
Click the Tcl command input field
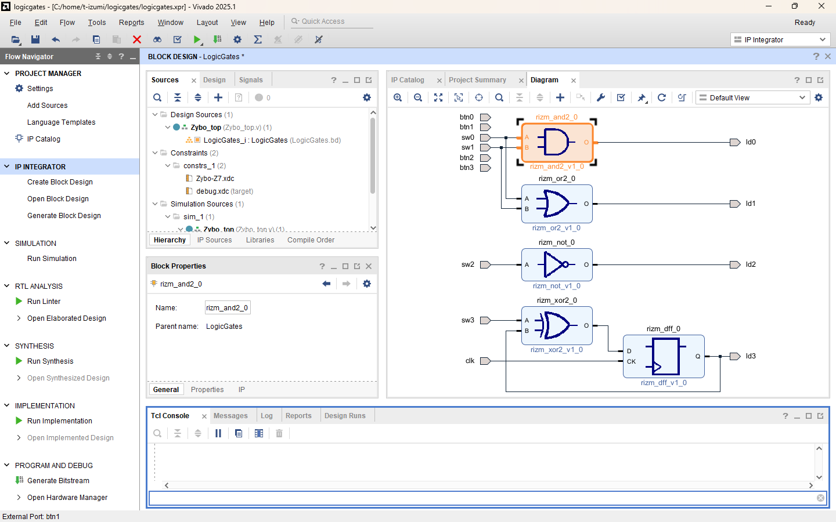[x=482, y=498]
